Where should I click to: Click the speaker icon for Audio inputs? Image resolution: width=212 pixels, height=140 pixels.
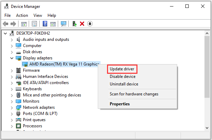pyautogui.click(x=18, y=39)
